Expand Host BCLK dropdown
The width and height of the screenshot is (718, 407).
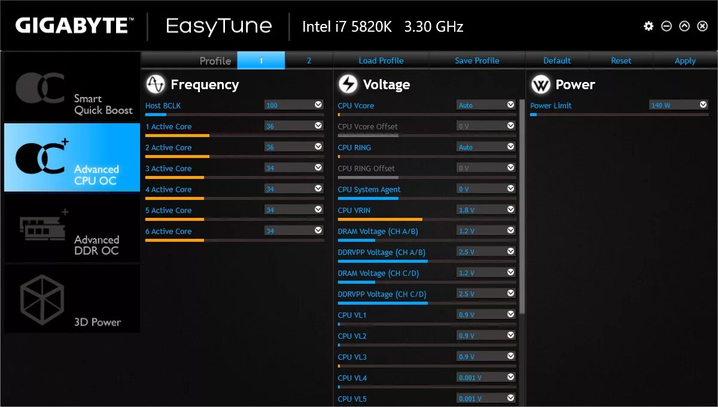point(318,105)
